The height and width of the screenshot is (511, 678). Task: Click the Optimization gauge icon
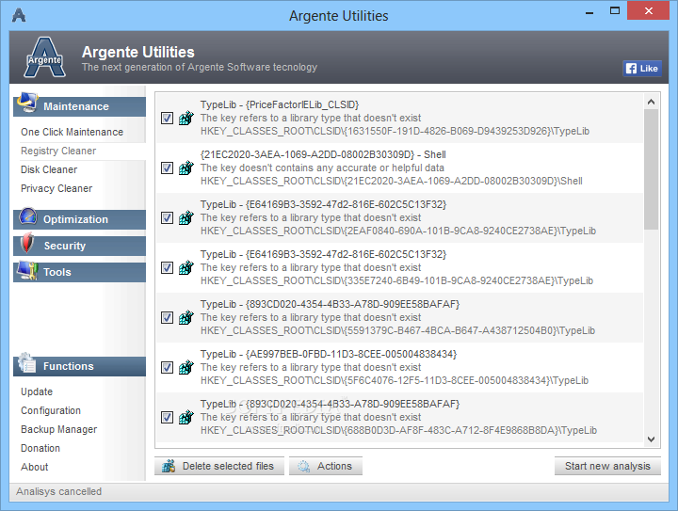tap(28, 216)
